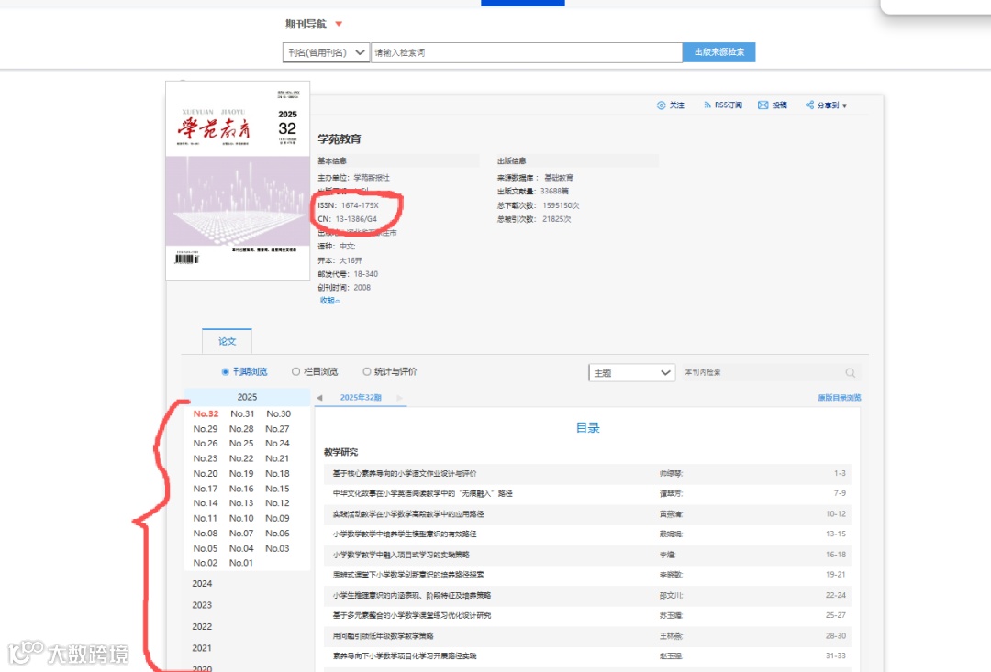Screen dimensions: 991x672
Task: Select issue No.30
Action: click(278, 413)
